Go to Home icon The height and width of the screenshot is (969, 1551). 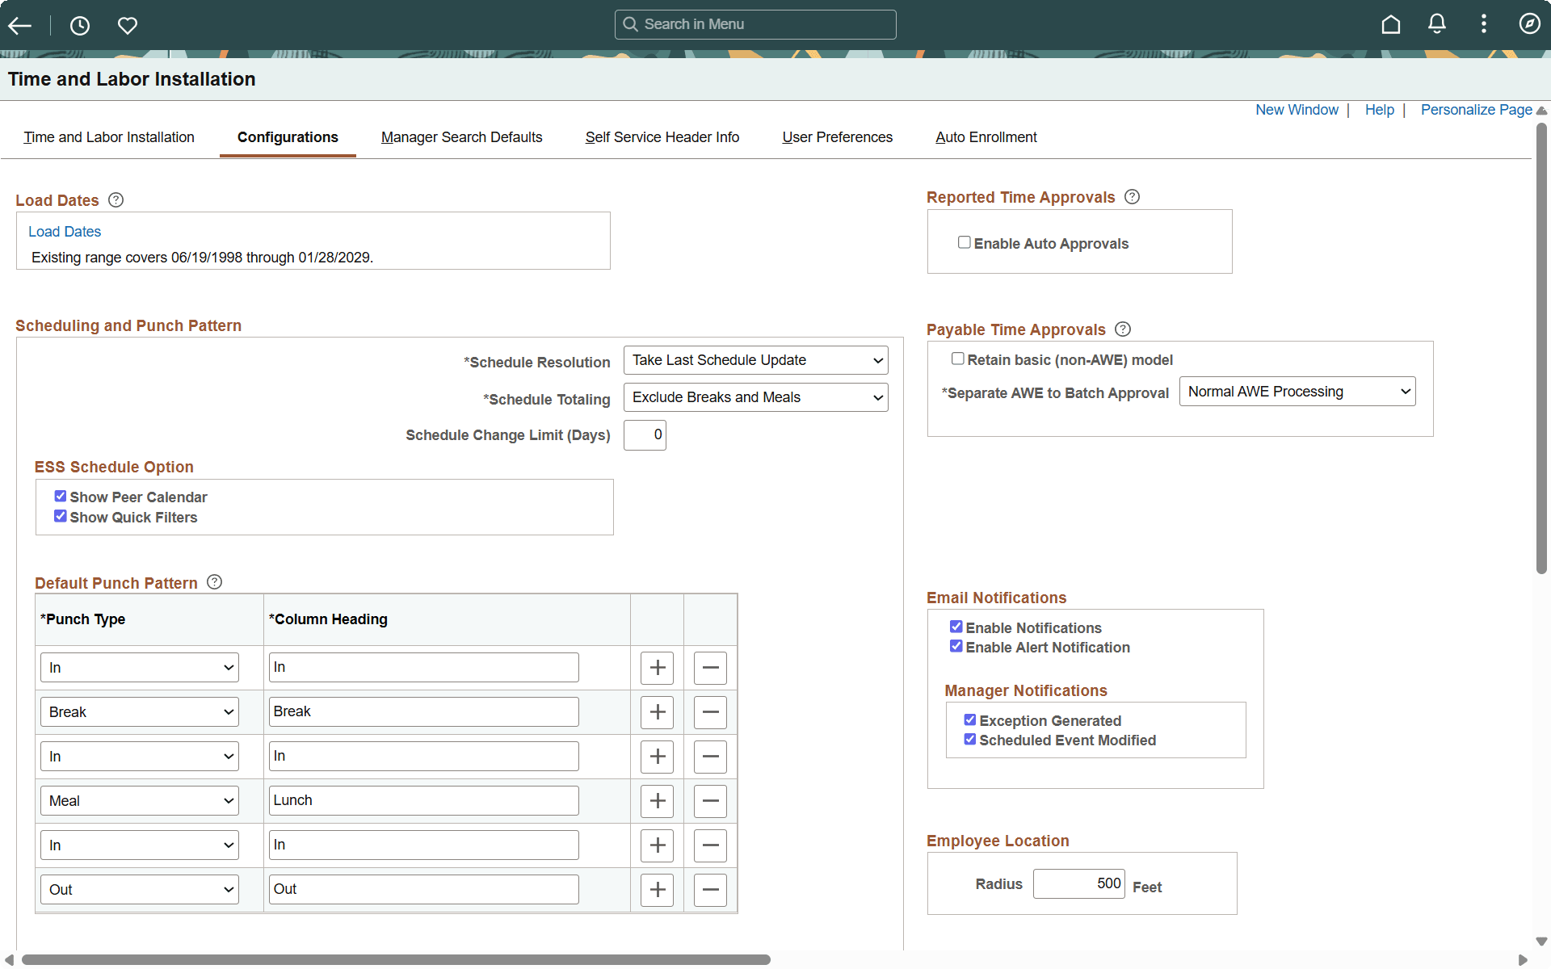coord(1390,24)
